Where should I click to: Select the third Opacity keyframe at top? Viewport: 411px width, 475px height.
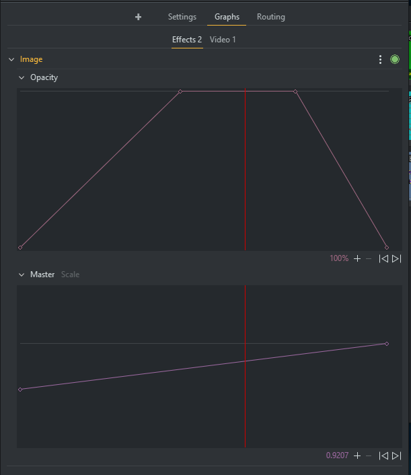[x=295, y=92]
